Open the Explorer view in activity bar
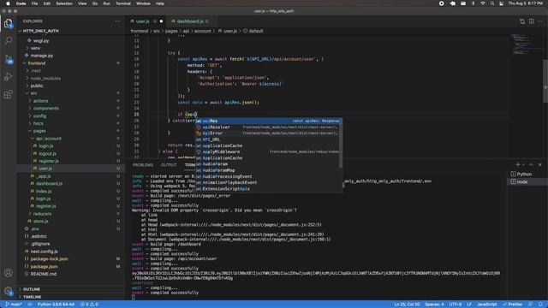This screenshot has height=308, width=548. click(x=8, y=23)
